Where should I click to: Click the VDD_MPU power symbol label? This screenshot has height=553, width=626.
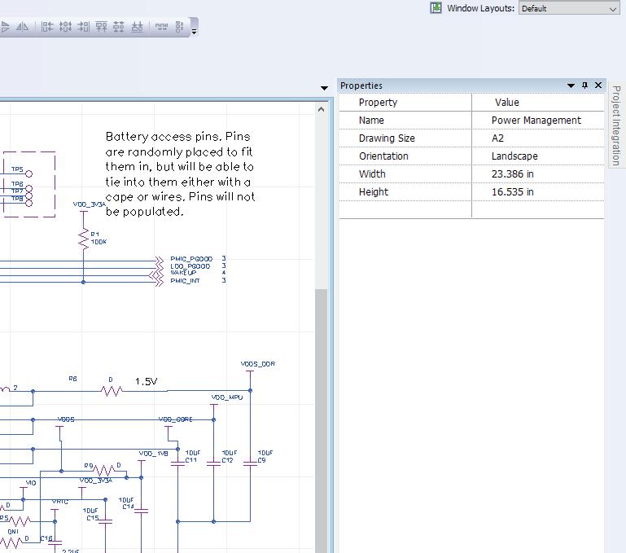tap(227, 397)
